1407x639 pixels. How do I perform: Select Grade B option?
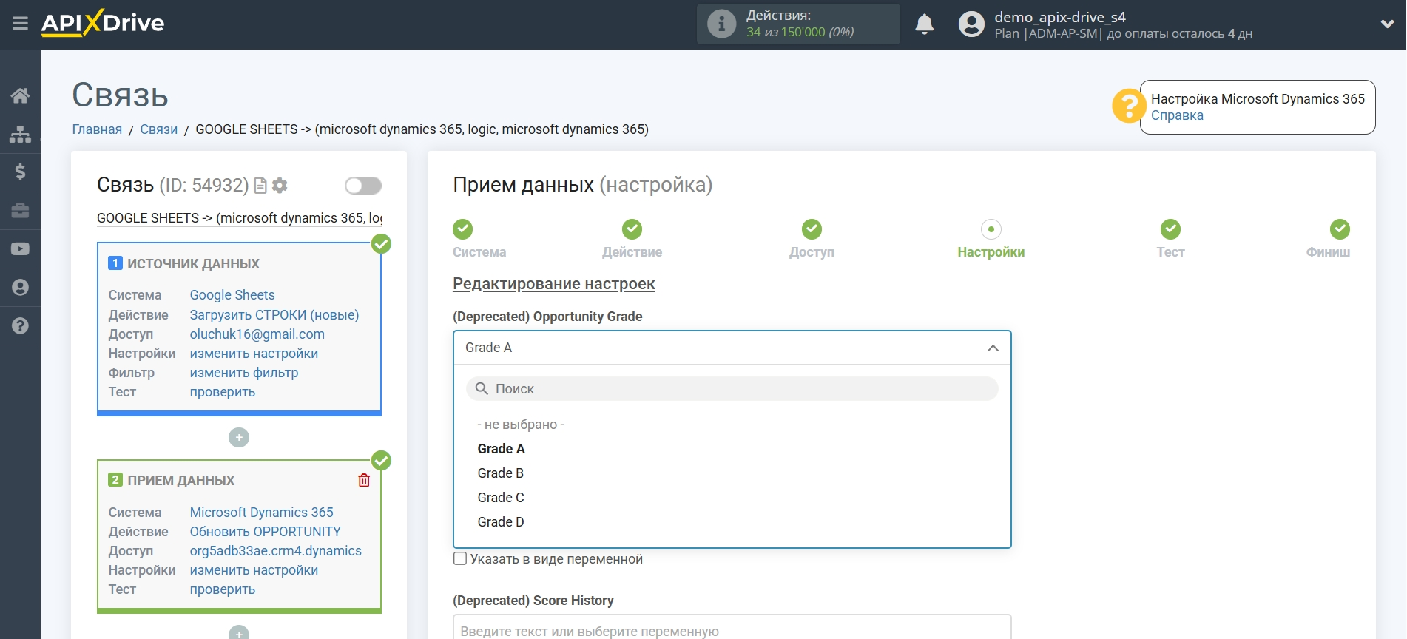pyautogui.click(x=501, y=473)
